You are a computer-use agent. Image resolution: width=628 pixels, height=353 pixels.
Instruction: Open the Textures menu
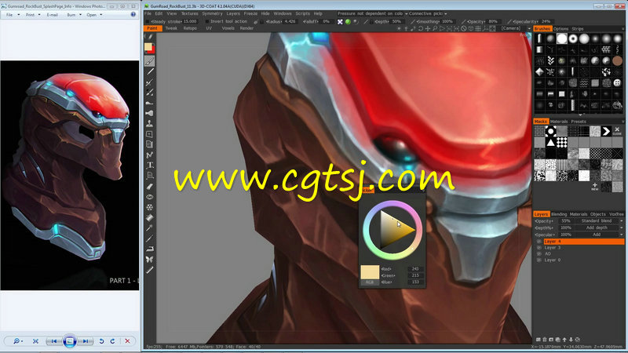click(x=189, y=13)
